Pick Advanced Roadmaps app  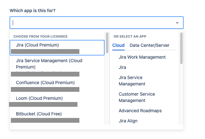click(140, 111)
